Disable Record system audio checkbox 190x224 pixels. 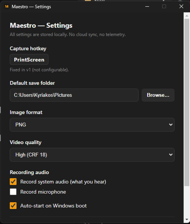13,182
